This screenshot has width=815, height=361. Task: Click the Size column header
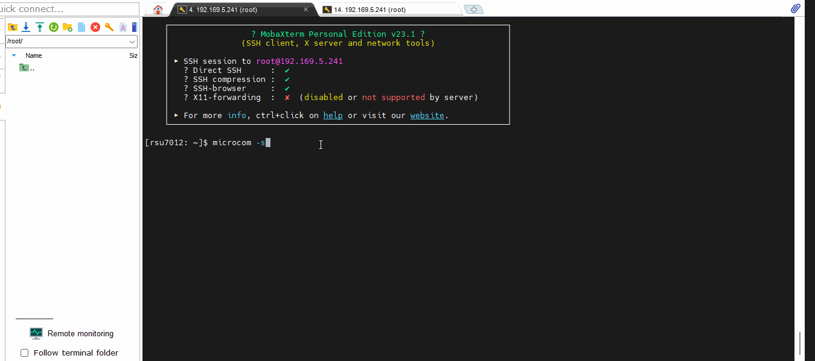133,55
